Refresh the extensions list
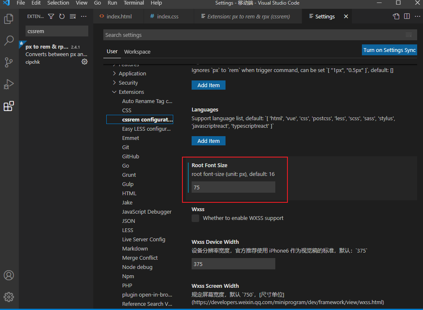 point(62,16)
